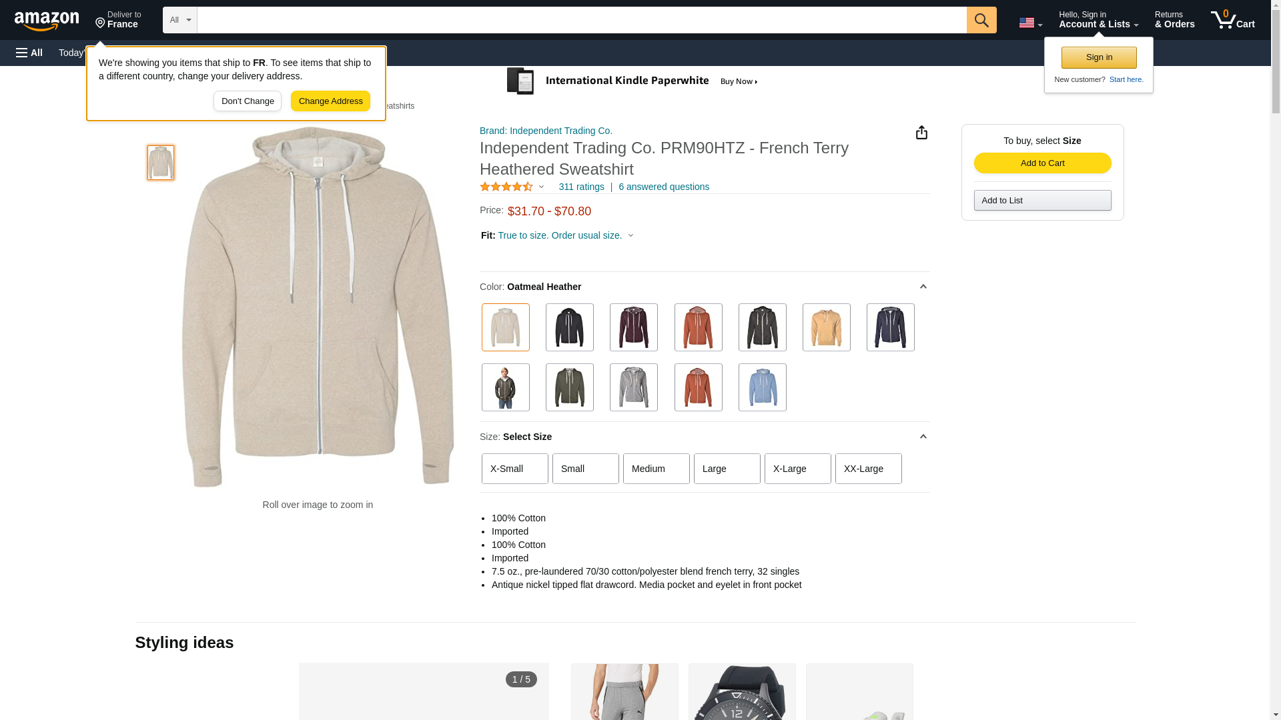The height and width of the screenshot is (720, 1281).
Task: Click inside the Amazon search field
Action: [580, 20]
